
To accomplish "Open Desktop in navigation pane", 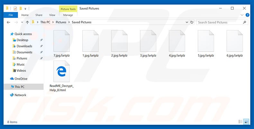I will point(23,40).
